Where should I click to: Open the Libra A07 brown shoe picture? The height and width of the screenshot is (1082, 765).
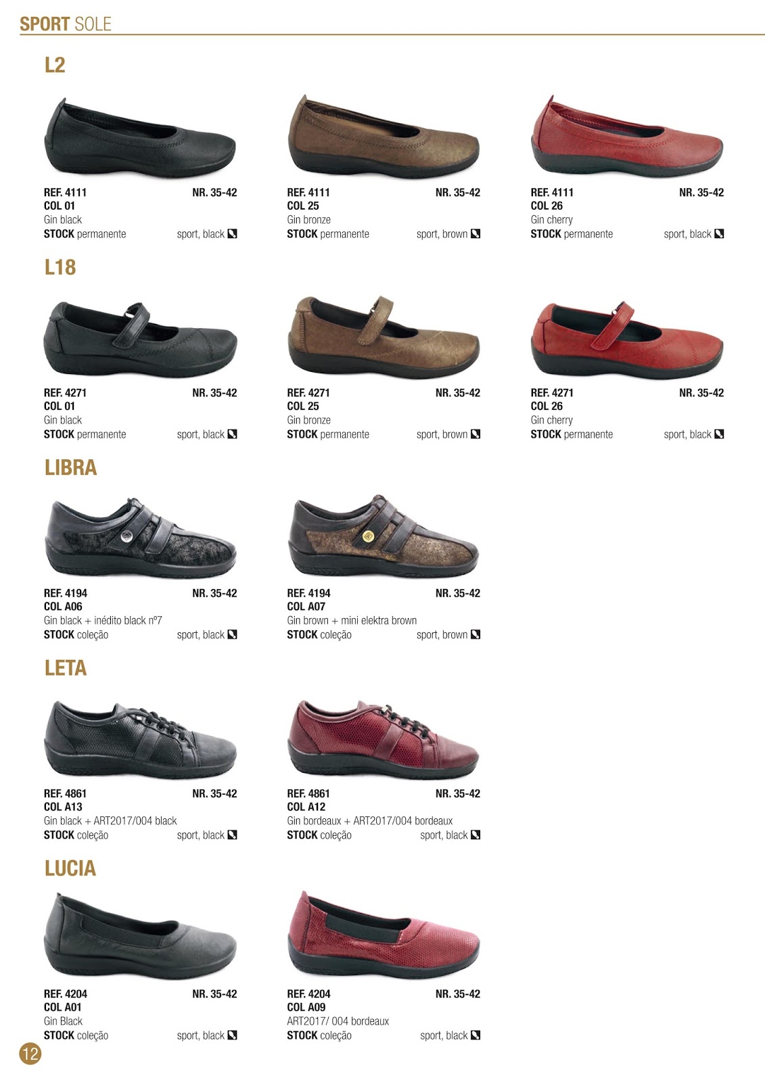[x=384, y=536]
